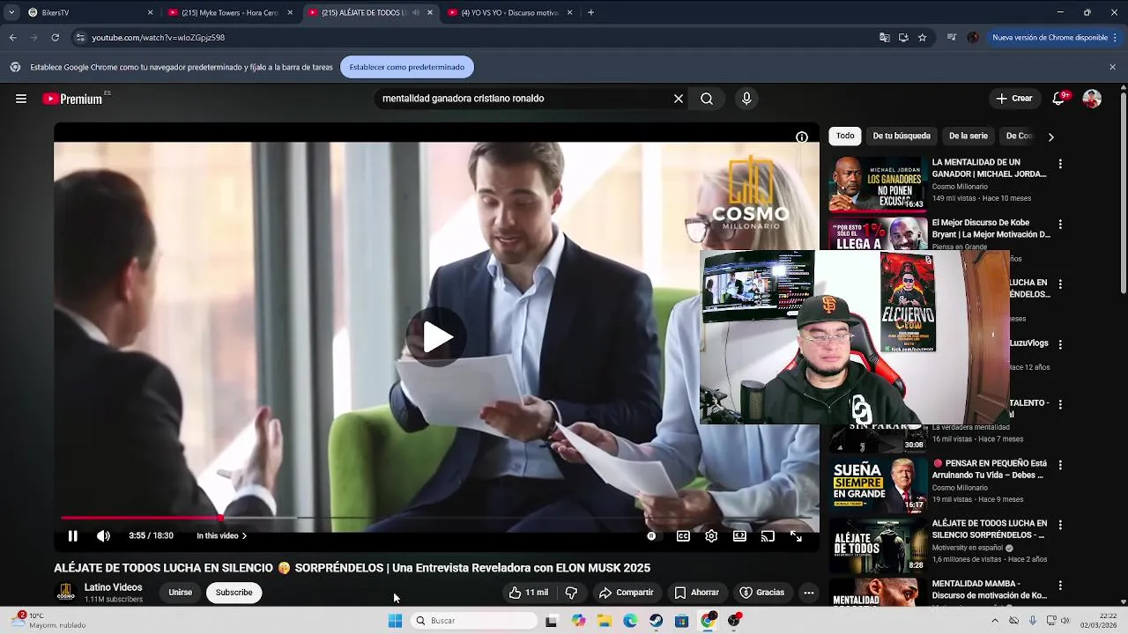The height and width of the screenshot is (634, 1128).
Task: Share the video via Compartir
Action: 626,593
